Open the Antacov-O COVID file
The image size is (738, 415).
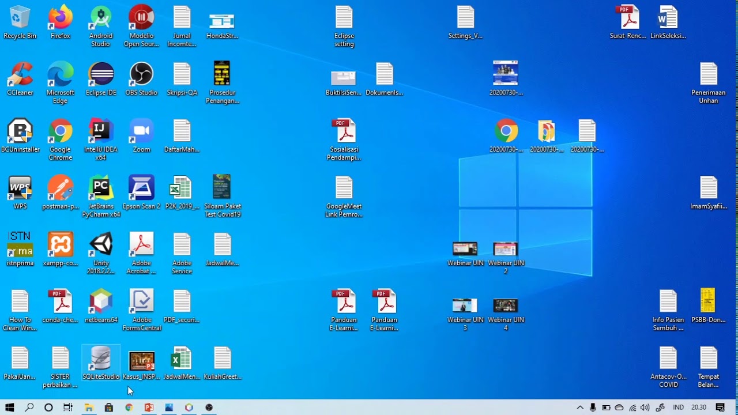(x=668, y=367)
